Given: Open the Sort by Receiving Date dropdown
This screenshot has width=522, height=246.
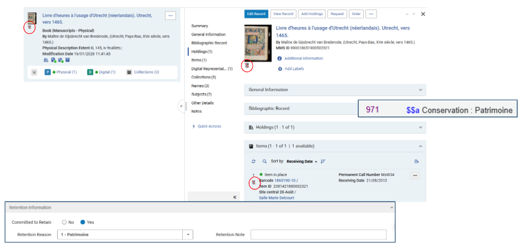Looking at the screenshot, I should tap(302, 161).
